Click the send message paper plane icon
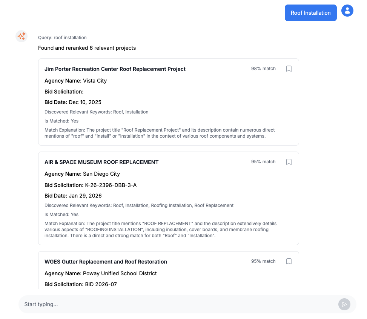Image resolution: width=367 pixels, height=319 pixels. [344, 304]
